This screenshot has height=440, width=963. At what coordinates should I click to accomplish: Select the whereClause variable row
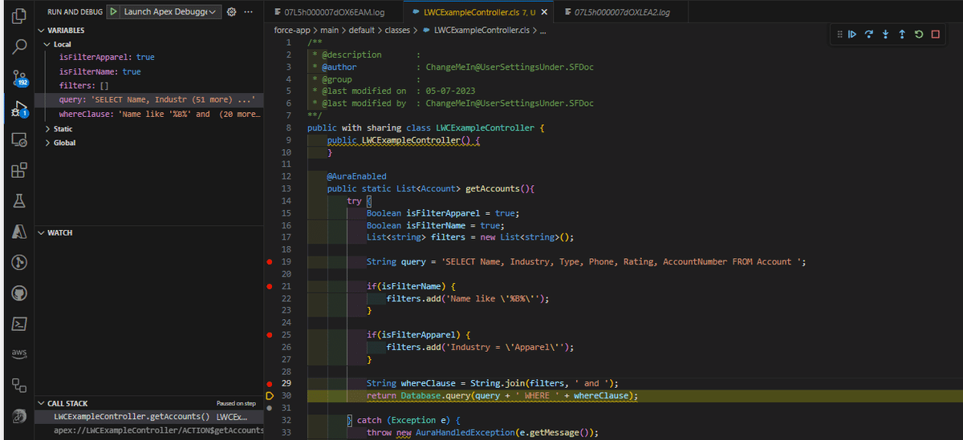(x=149, y=115)
